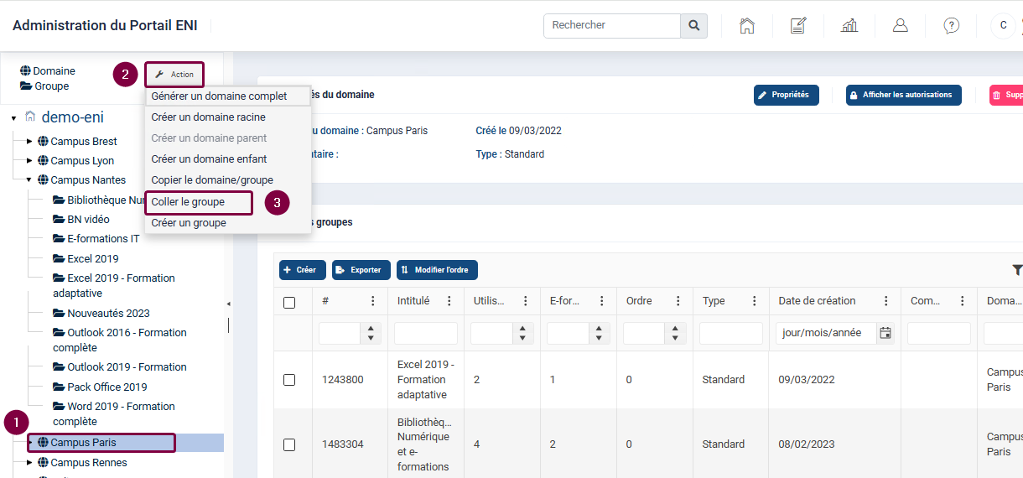Expand the Campus Brest tree node
This screenshot has height=478, width=1023.
tap(30, 141)
